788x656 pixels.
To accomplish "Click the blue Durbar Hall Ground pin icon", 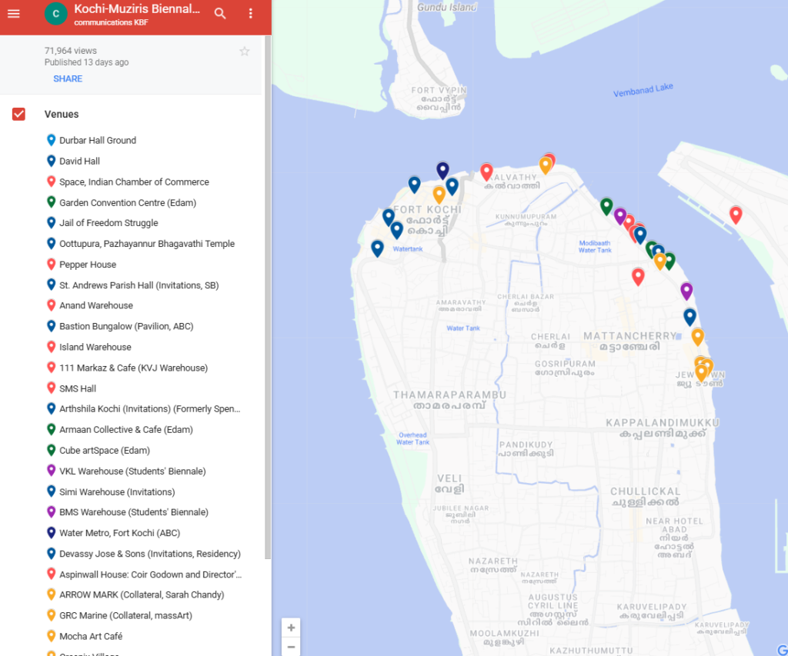I will pos(50,140).
